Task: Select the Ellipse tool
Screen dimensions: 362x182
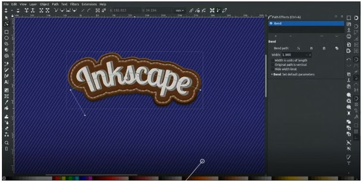Action: pos(7,38)
